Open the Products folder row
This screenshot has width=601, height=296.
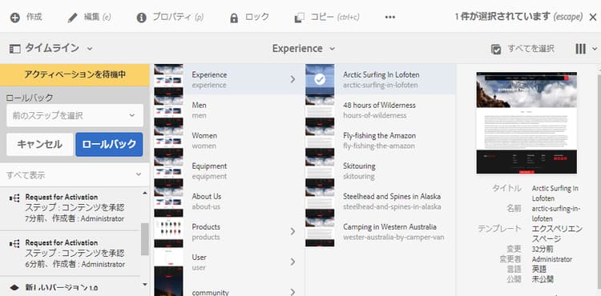(x=228, y=232)
